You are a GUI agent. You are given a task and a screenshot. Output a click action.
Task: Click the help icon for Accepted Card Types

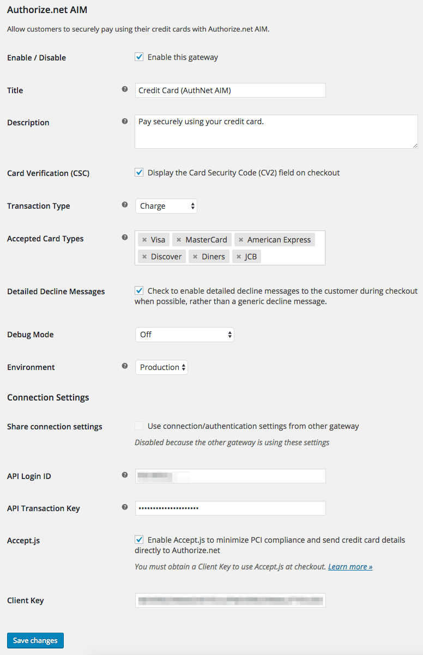[125, 238]
